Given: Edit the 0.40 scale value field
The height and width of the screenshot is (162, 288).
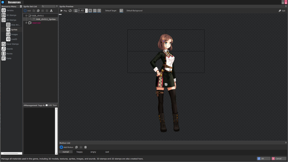Looking at the screenshot, I should pyautogui.click(x=81, y=11).
